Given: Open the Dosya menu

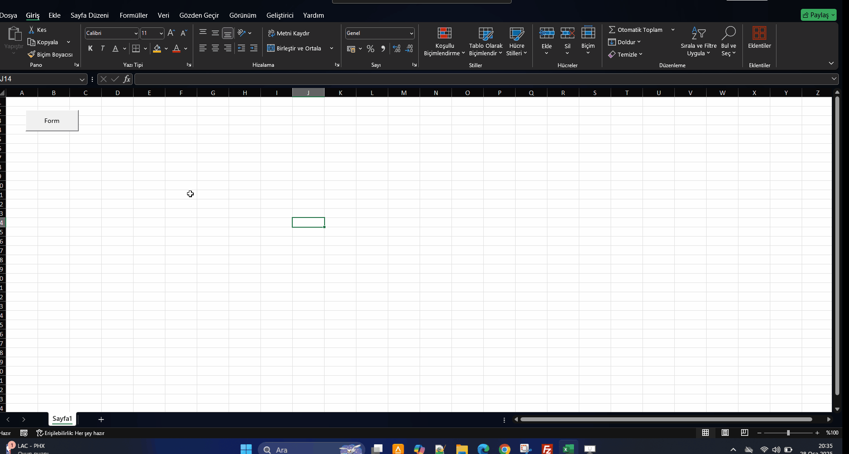Looking at the screenshot, I should pos(8,15).
